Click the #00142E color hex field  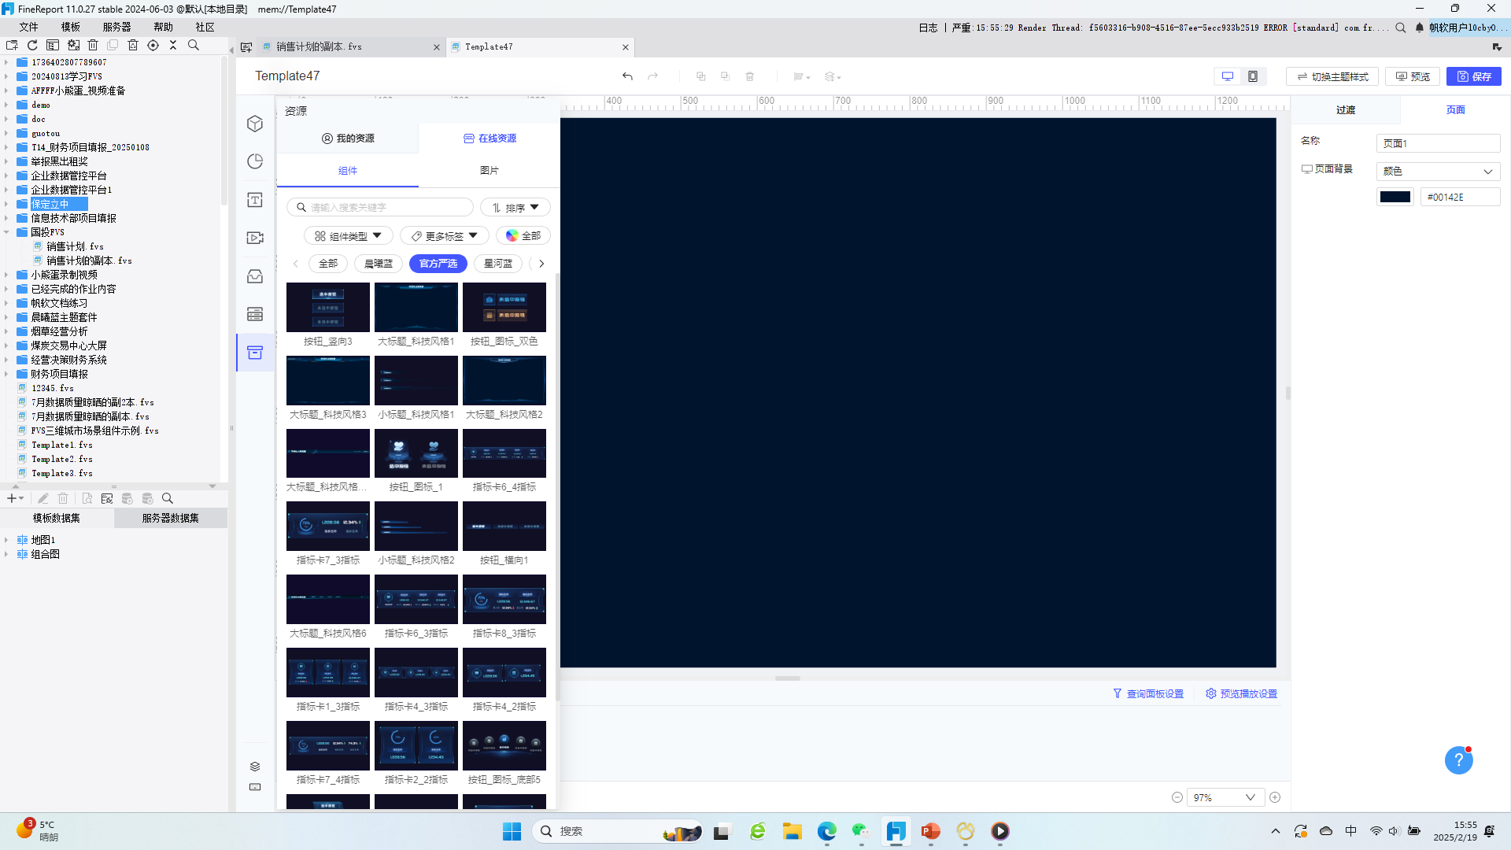[1460, 197]
